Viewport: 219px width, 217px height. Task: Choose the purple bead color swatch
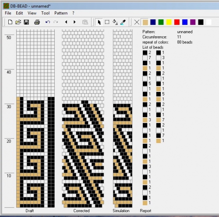[193, 22]
